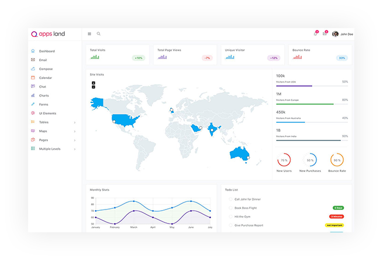Viewport: 383px width, 261px height.
Task: Check 'Book Boss Flight' todo checkbox
Action: [230, 208]
